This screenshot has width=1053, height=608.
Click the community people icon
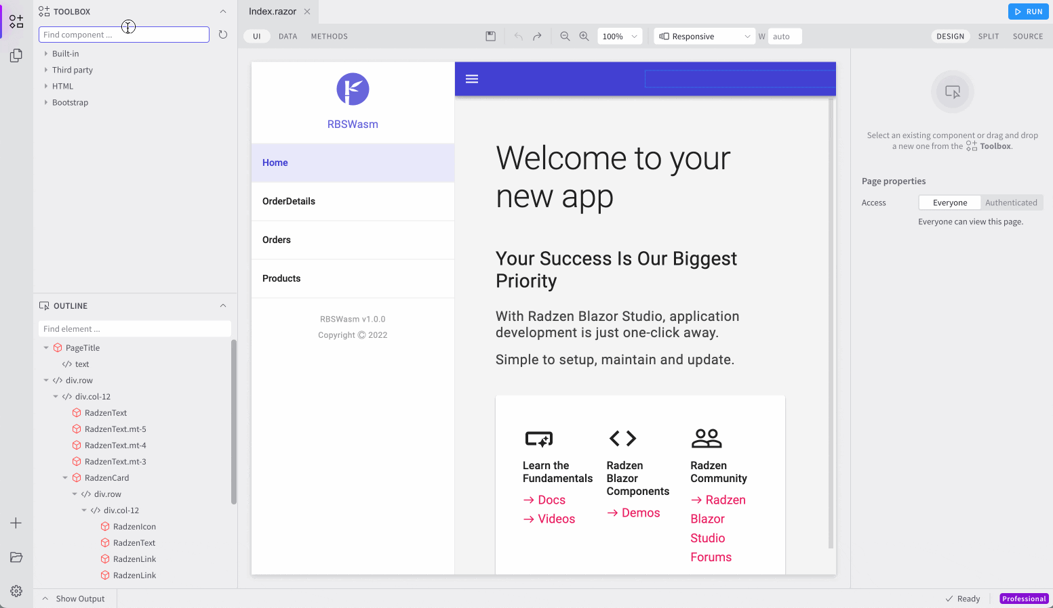pyautogui.click(x=707, y=439)
